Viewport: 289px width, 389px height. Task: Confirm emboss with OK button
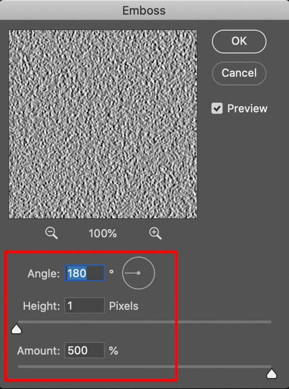point(239,41)
